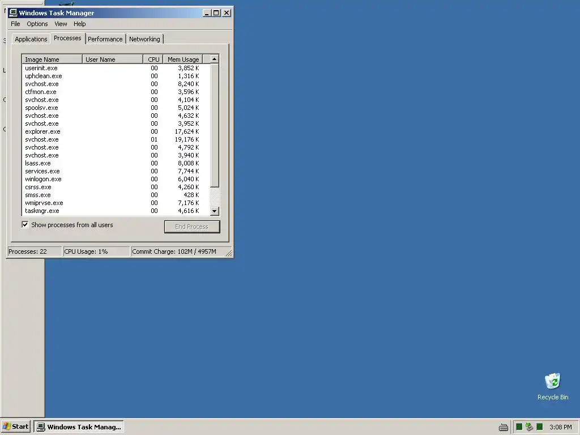Uncheck Show processes from all users
This screenshot has height=435, width=580.
pyautogui.click(x=25, y=225)
